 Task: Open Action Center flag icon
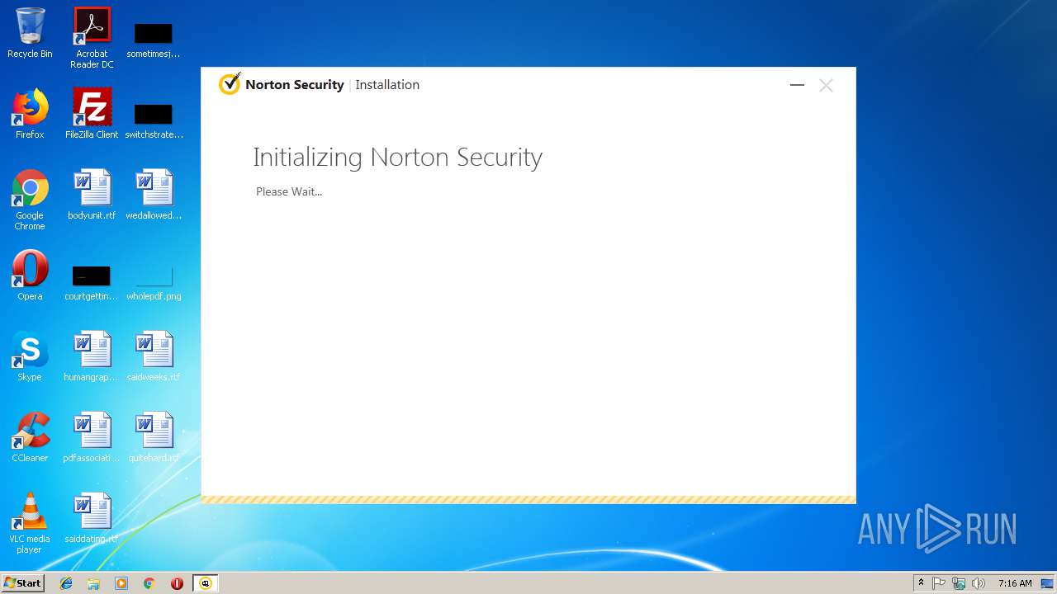(939, 583)
